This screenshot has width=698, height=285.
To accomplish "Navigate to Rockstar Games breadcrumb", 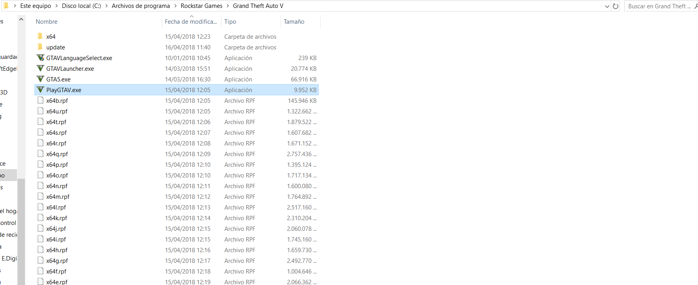I will pyautogui.click(x=201, y=6).
